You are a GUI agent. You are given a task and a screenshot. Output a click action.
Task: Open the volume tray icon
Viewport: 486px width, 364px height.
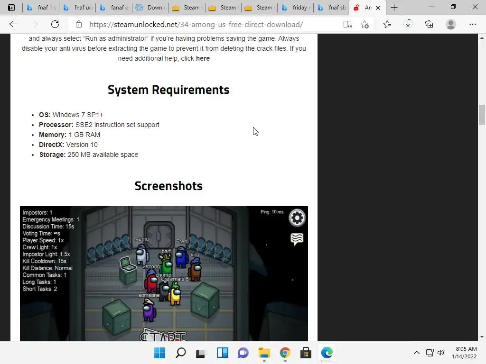441,353
